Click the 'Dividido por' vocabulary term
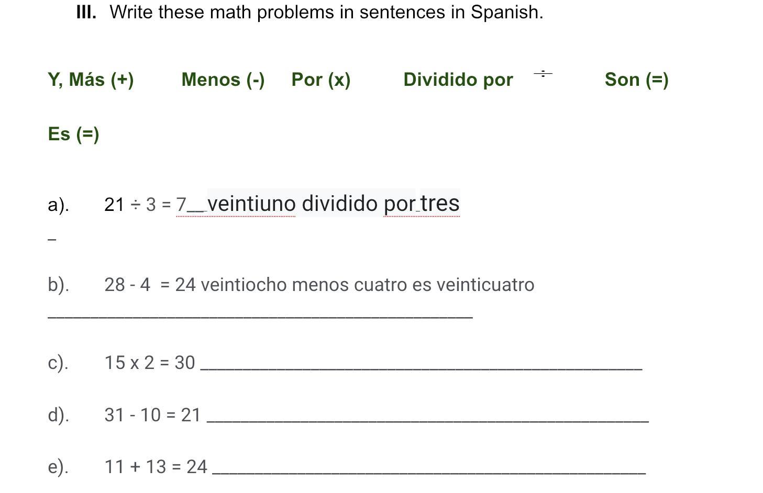This screenshot has width=763, height=493. click(458, 80)
